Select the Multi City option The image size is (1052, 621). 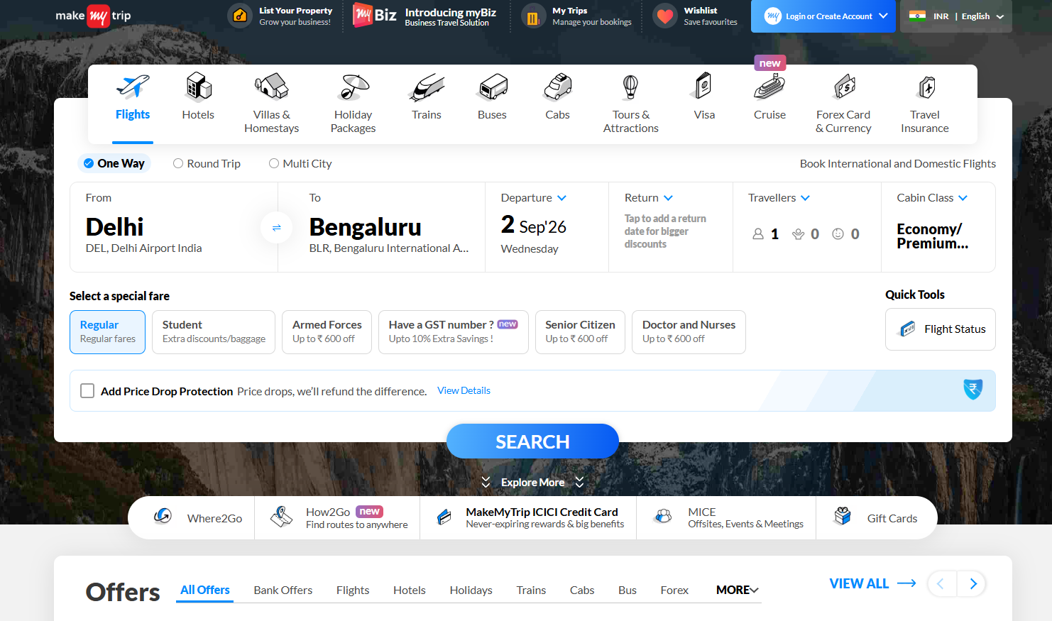coord(300,163)
